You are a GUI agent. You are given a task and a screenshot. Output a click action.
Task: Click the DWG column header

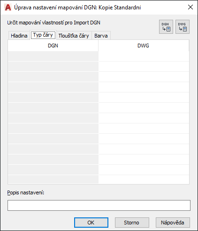[x=144, y=46]
